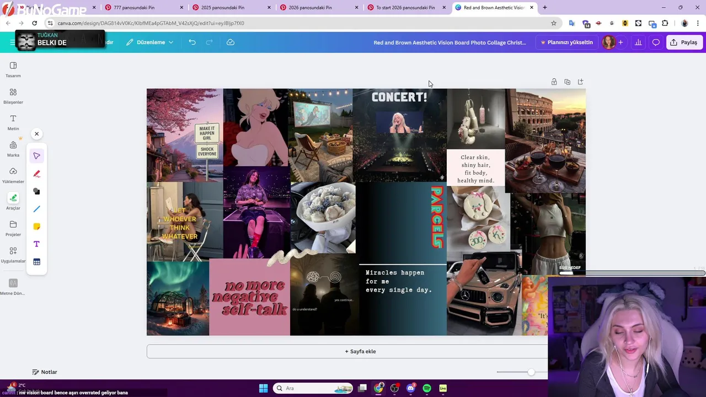The width and height of the screenshot is (706, 397).
Task: Open Spotify from the taskbar
Action: [427, 388]
